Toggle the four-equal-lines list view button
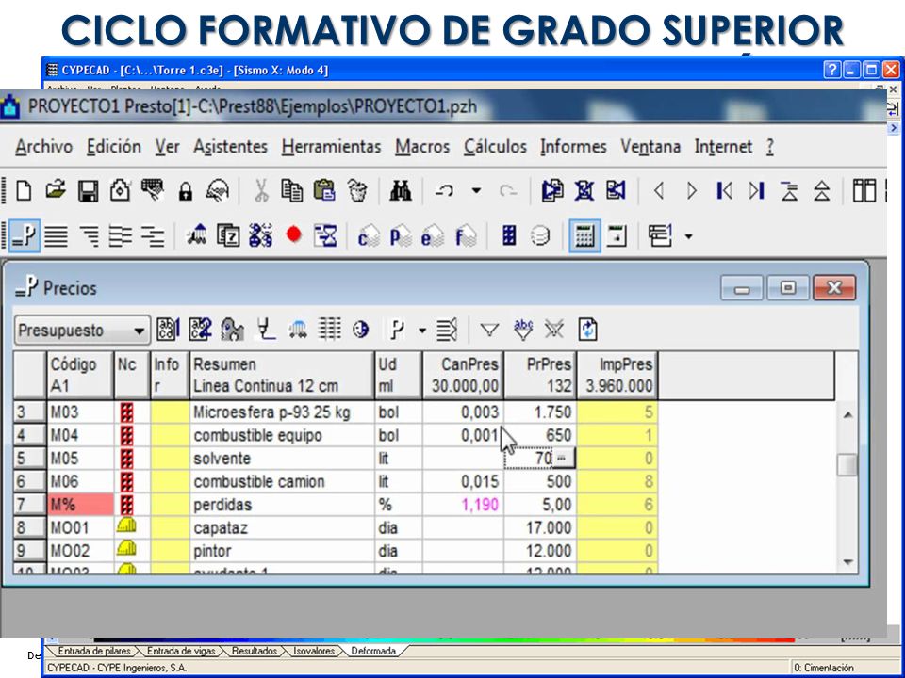 (x=56, y=236)
